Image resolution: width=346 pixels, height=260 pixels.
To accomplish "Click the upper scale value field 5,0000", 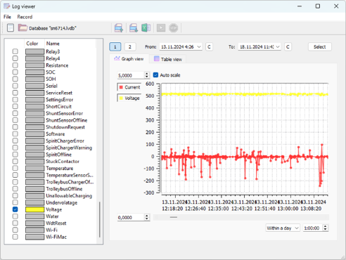I will click(x=131, y=75).
